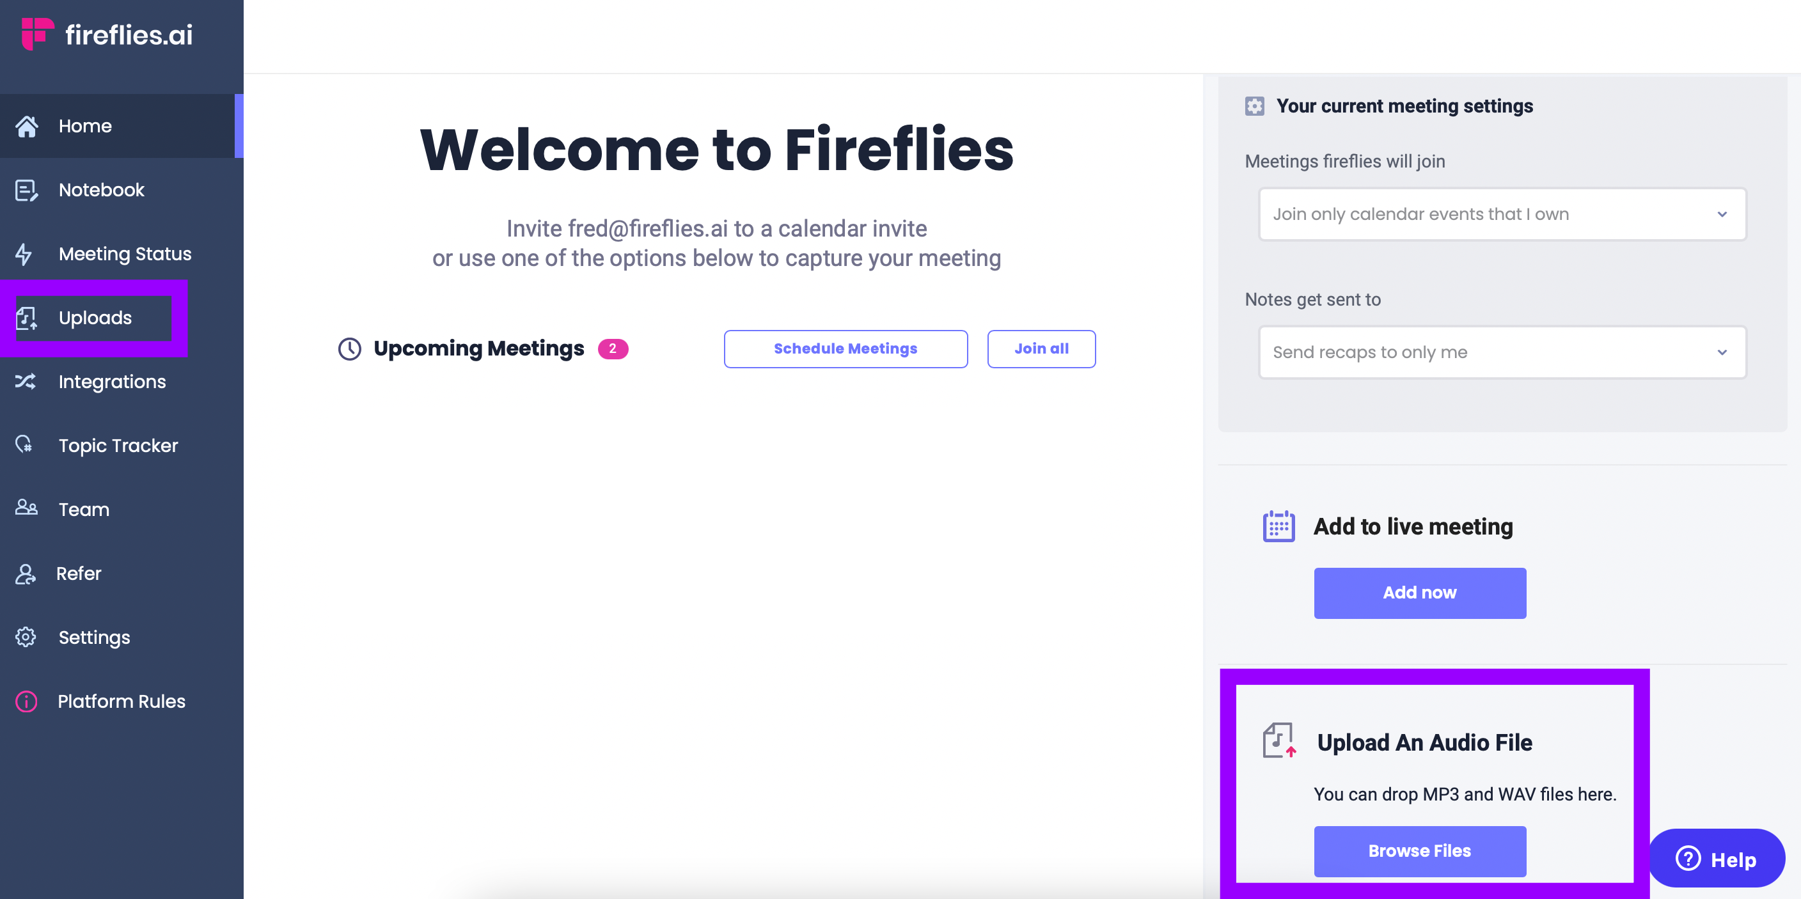1801x899 pixels.
Task: Navigate to Notebook section
Action: [101, 188]
